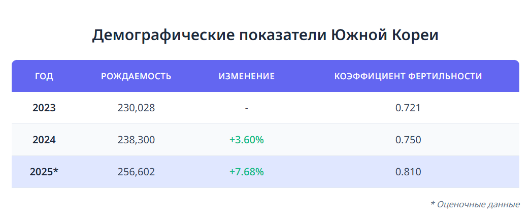This screenshot has height=219, width=531.
Task: Click fertility rate 0.810
Action: [408, 172]
